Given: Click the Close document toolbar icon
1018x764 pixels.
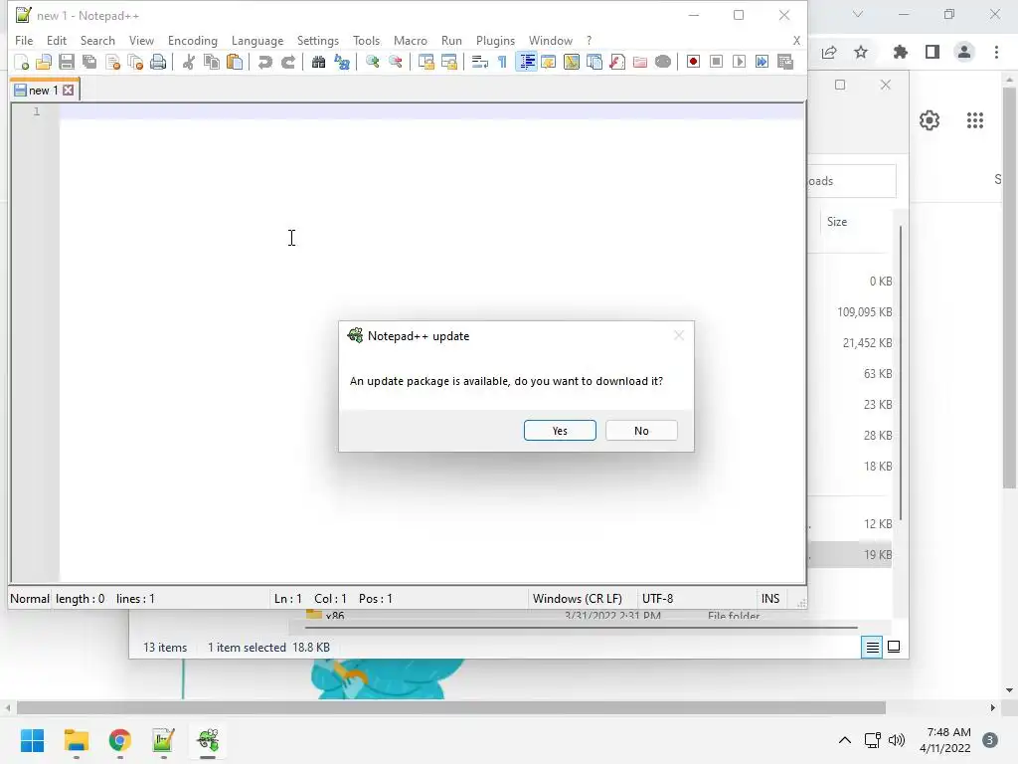Looking at the screenshot, I should (112, 62).
